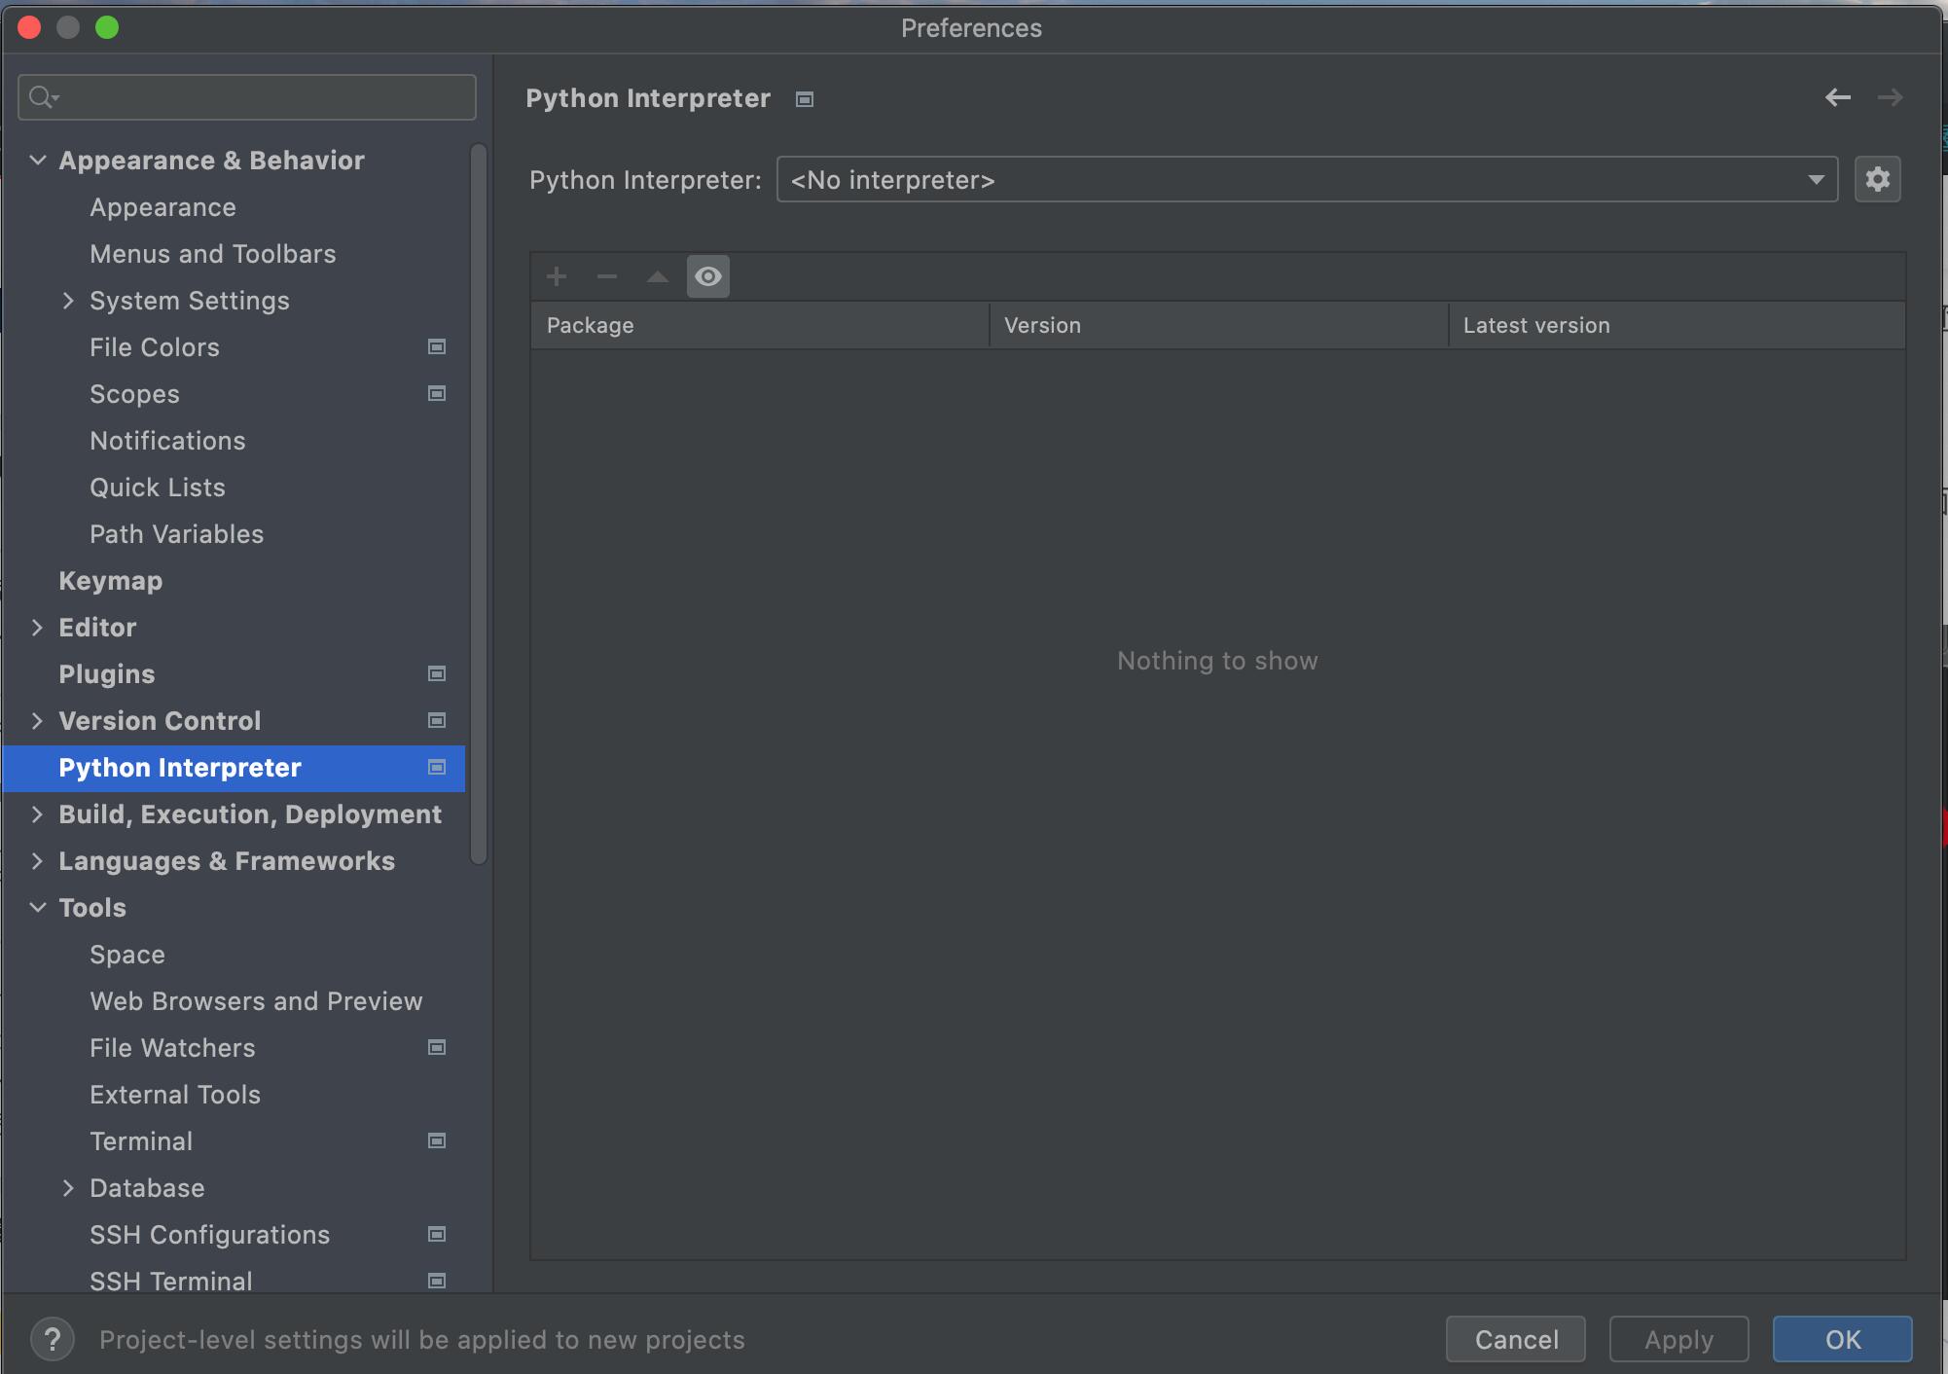Toggle the show early releases eye icon
The image size is (1948, 1374).
tap(708, 277)
